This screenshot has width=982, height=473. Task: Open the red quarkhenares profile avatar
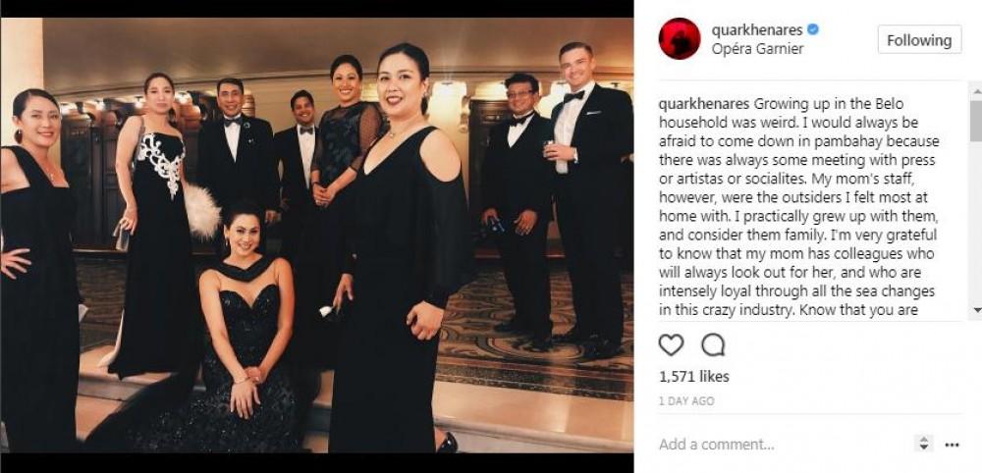[x=680, y=39]
